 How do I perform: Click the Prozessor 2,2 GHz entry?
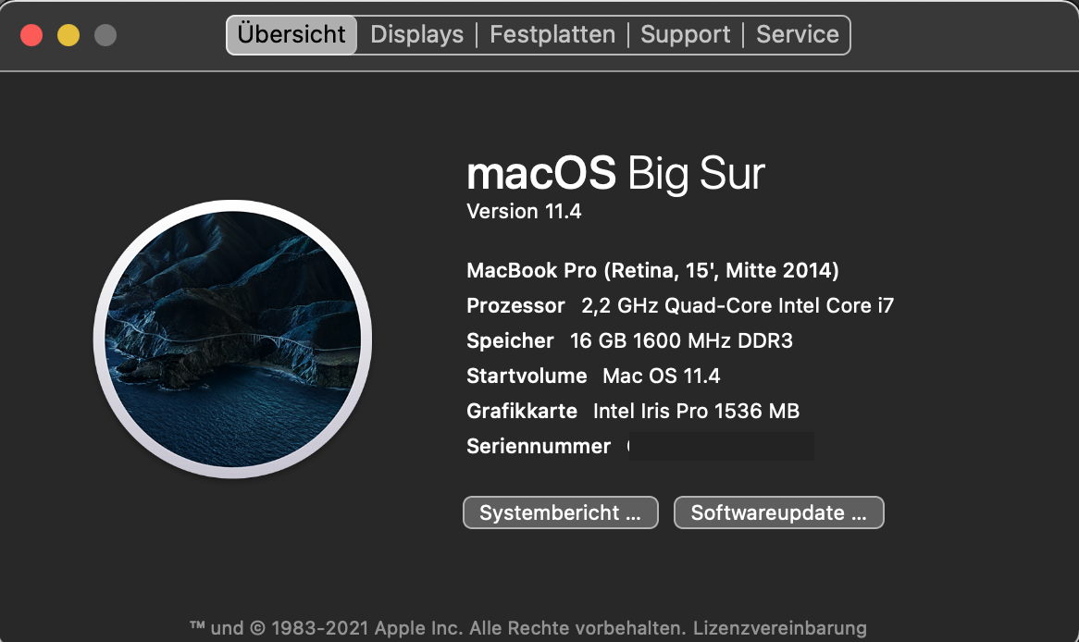pos(680,305)
